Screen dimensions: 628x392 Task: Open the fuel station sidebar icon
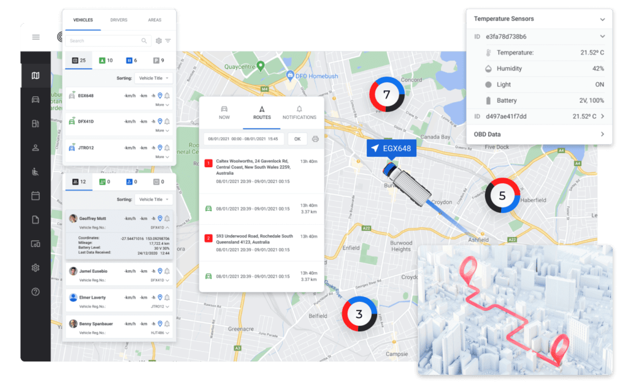[36, 124]
